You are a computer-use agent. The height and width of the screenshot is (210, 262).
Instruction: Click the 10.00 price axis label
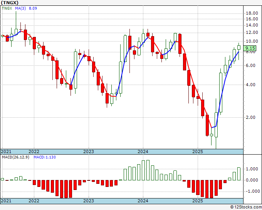[x=252, y=41]
